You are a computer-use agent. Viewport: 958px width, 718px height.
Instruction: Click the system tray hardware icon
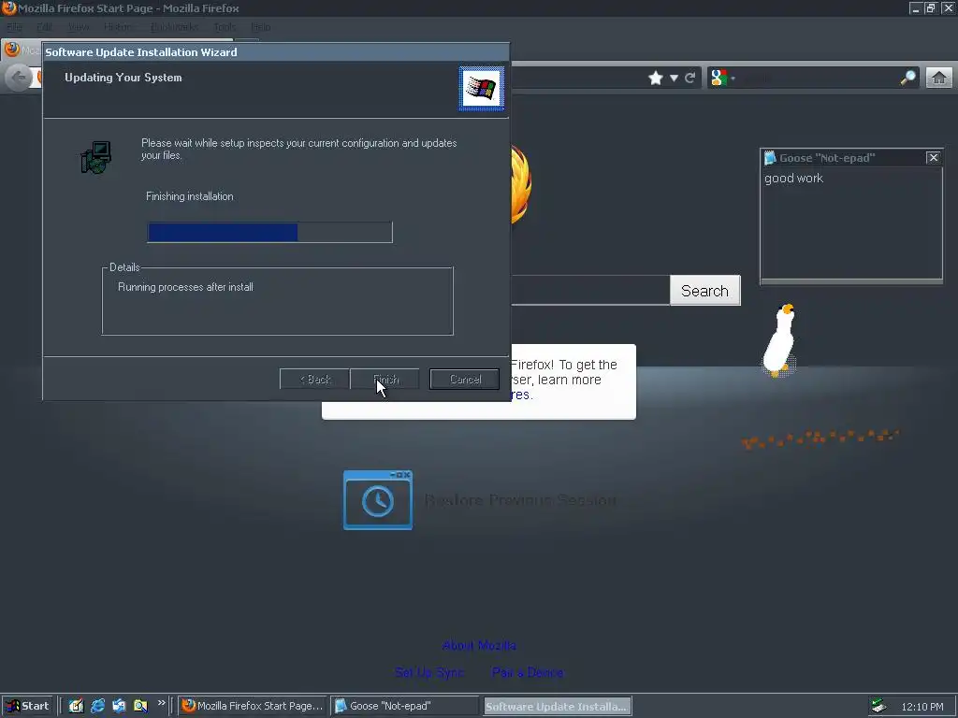(878, 706)
